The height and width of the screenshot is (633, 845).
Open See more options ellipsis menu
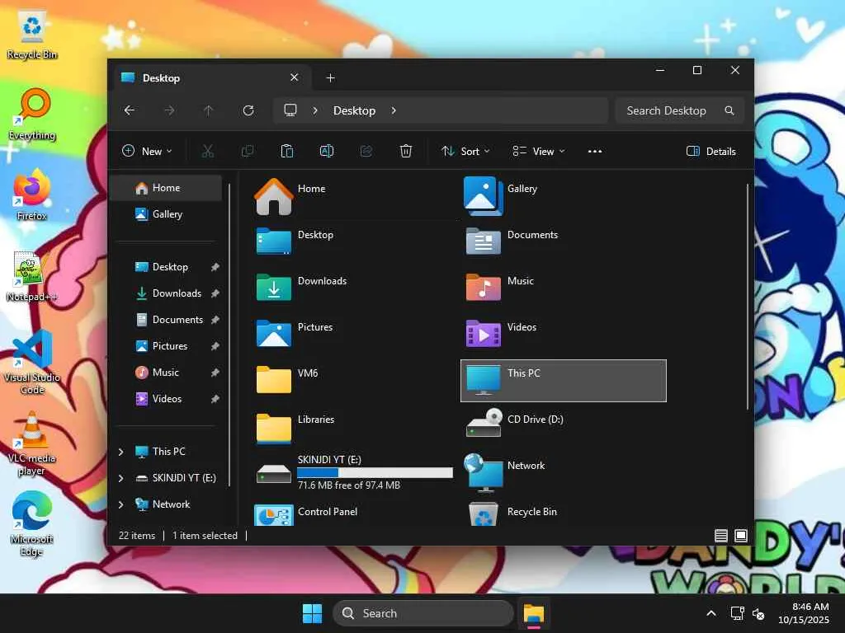pyautogui.click(x=595, y=152)
